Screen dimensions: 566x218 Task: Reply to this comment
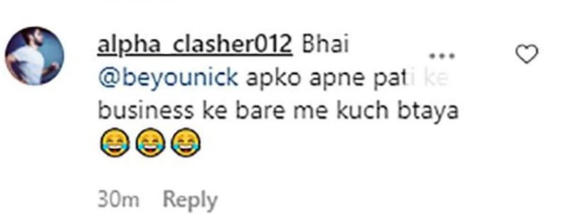click(190, 200)
